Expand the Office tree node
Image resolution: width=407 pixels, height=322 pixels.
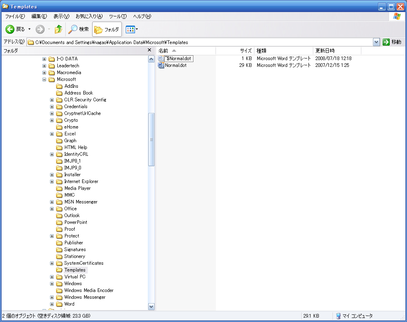(x=52, y=209)
